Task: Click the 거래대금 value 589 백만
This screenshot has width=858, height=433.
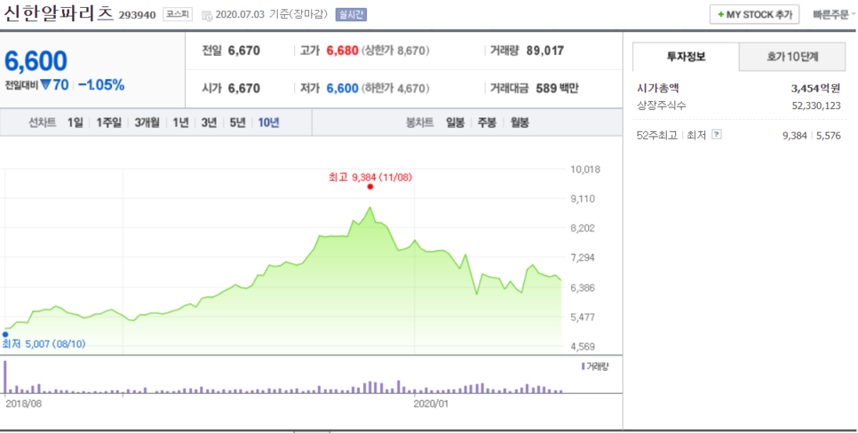Action: [x=557, y=88]
